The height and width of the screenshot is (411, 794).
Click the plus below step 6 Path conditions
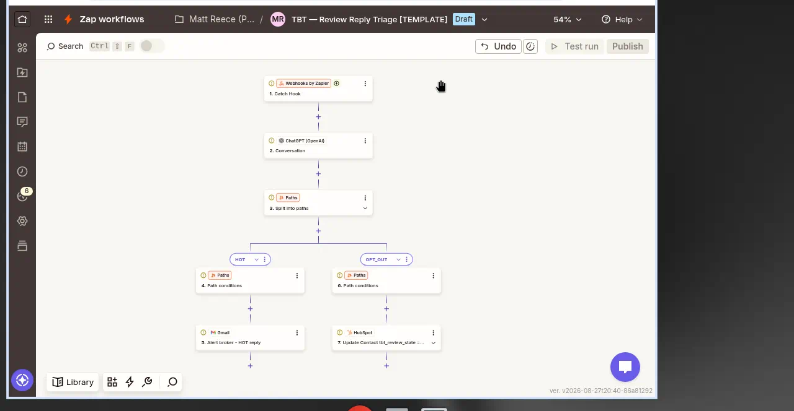[x=386, y=308]
